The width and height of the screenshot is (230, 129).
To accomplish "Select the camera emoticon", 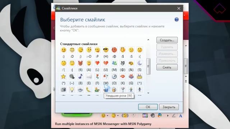I will 64,90.
